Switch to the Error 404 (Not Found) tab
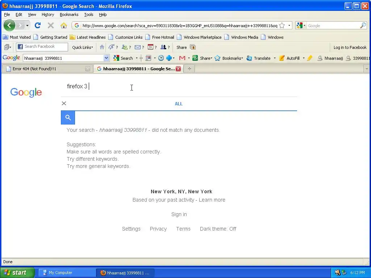371x278 pixels. [48, 69]
